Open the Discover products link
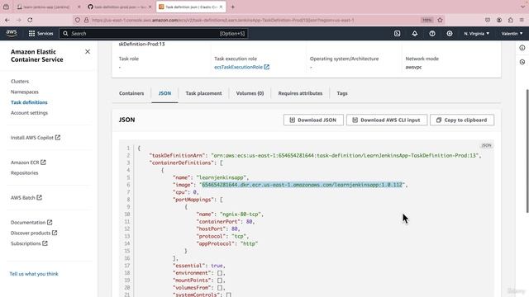Image resolution: width=529 pixels, height=297 pixels. (x=34, y=233)
